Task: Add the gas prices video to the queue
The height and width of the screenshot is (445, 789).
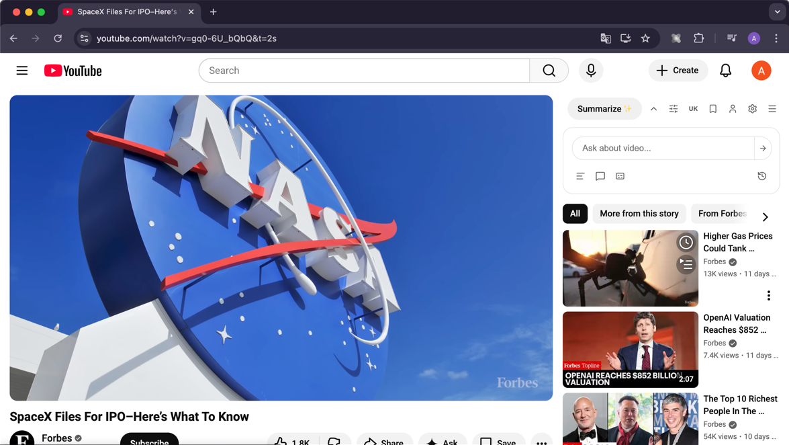Action: click(686, 264)
